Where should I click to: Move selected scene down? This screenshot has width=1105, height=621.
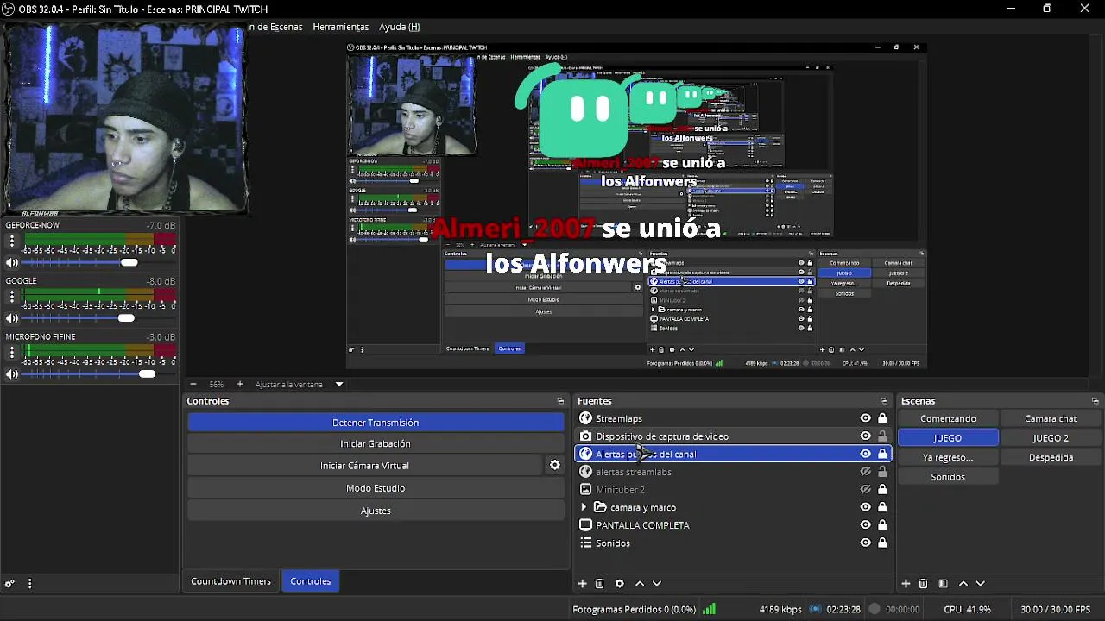980,584
